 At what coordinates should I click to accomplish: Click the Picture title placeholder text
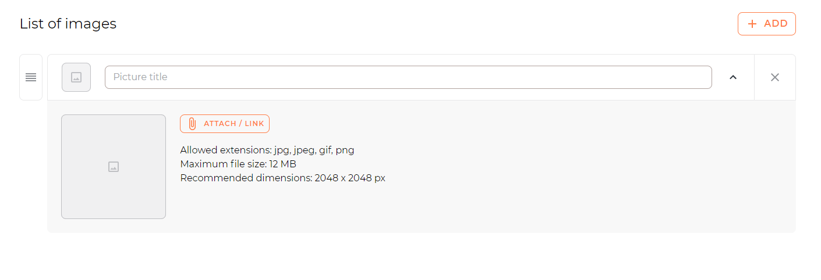tap(140, 77)
